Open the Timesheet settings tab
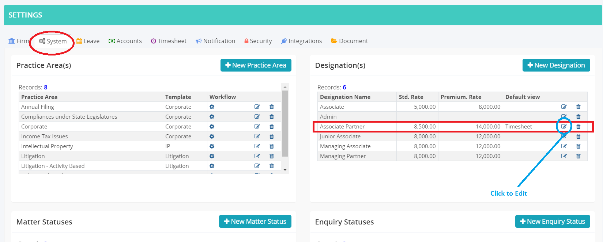 [169, 41]
